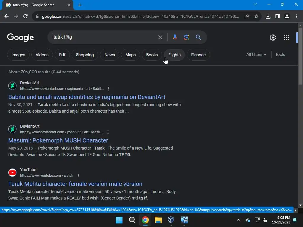Click DeviantArt favicon of ragimania result
The image size is (303, 227).
[12, 86]
